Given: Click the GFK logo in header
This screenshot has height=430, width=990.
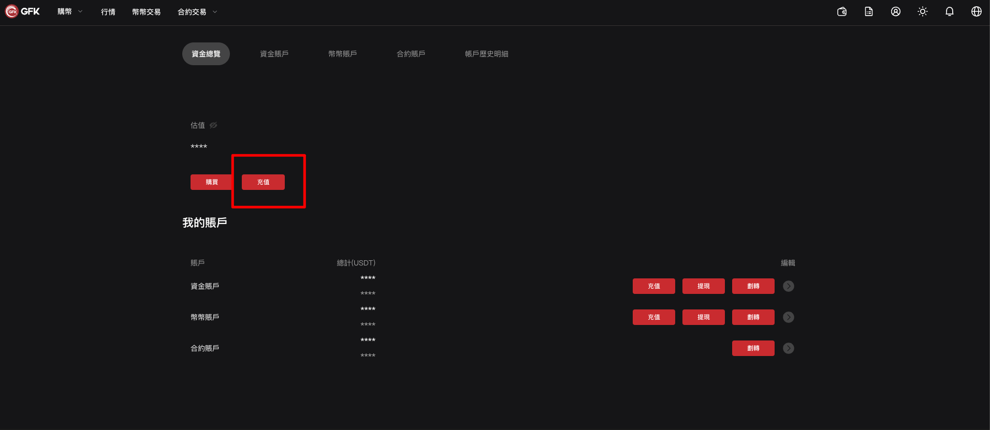Looking at the screenshot, I should click(22, 11).
